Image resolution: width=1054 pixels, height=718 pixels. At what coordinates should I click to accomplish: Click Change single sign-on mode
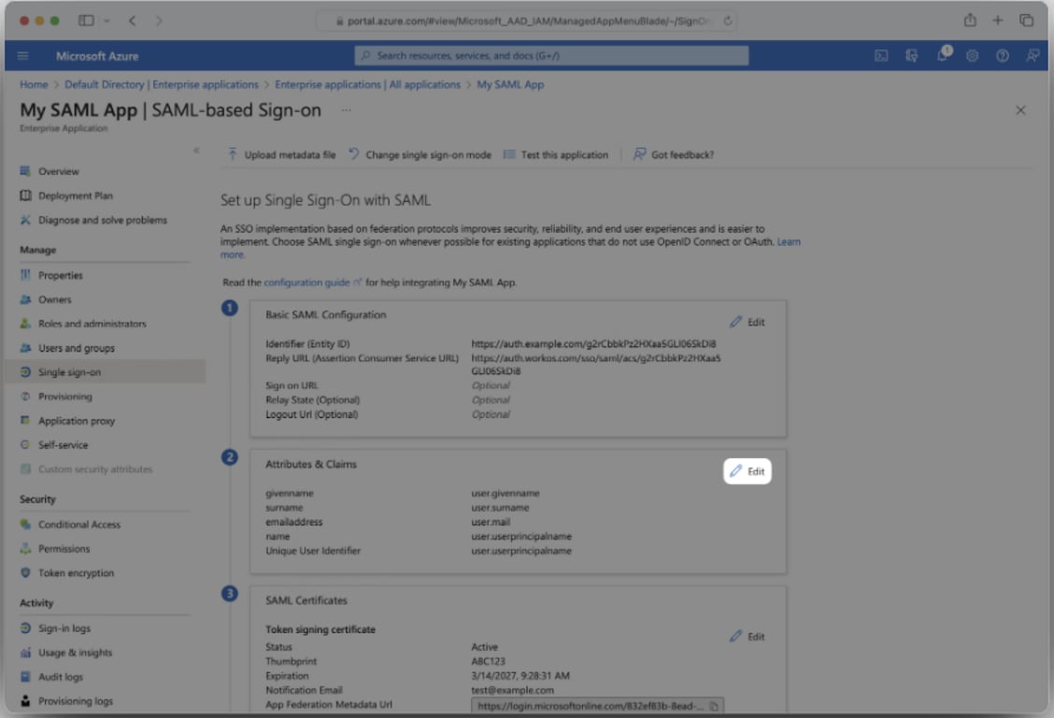(420, 154)
